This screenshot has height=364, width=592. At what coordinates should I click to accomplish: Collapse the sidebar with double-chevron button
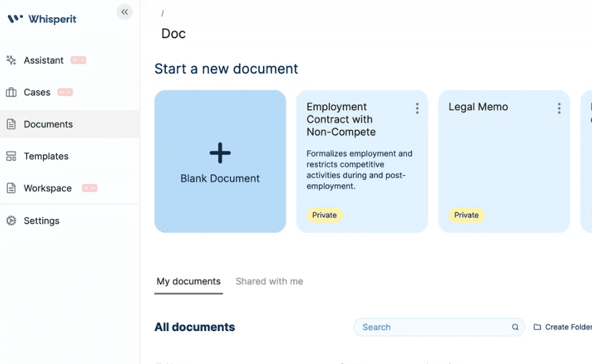click(124, 12)
